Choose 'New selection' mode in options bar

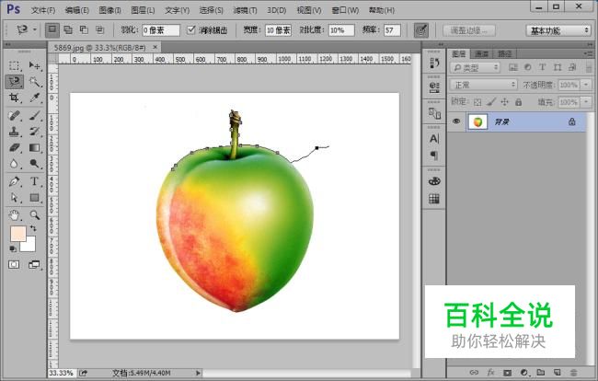click(x=52, y=29)
